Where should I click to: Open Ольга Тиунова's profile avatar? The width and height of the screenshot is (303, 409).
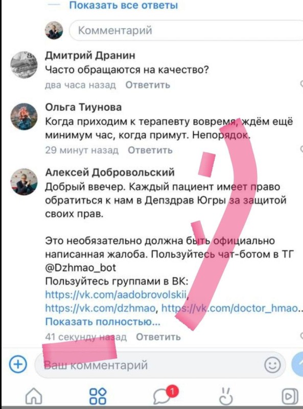click(24, 117)
